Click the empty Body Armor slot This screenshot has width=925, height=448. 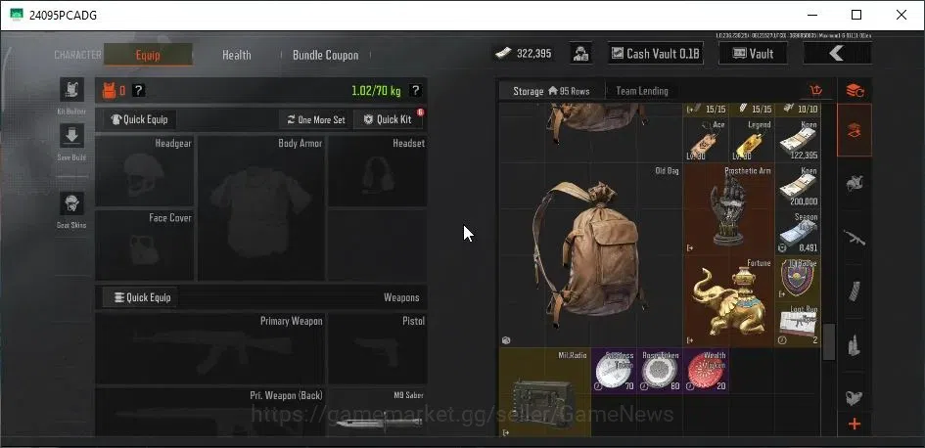261,208
